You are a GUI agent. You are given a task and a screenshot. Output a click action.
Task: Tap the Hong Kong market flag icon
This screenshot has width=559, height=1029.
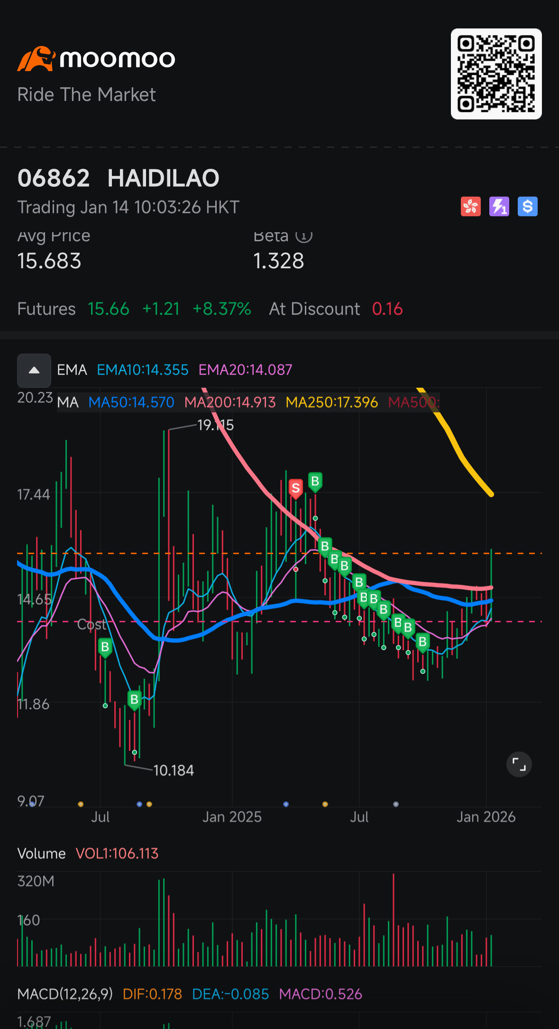pos(470,207)
